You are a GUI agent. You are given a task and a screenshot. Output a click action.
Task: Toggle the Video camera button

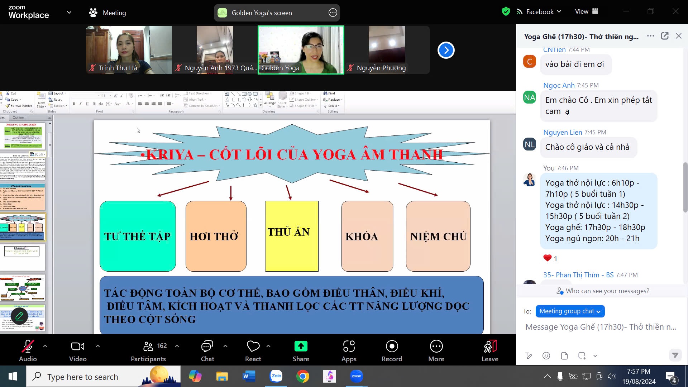click(x=78, y=351)
